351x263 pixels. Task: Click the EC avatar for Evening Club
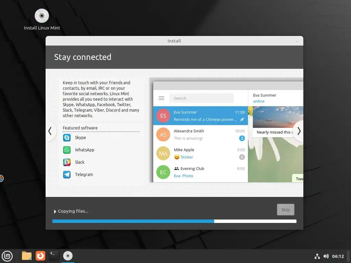click(x=163, y=172)
